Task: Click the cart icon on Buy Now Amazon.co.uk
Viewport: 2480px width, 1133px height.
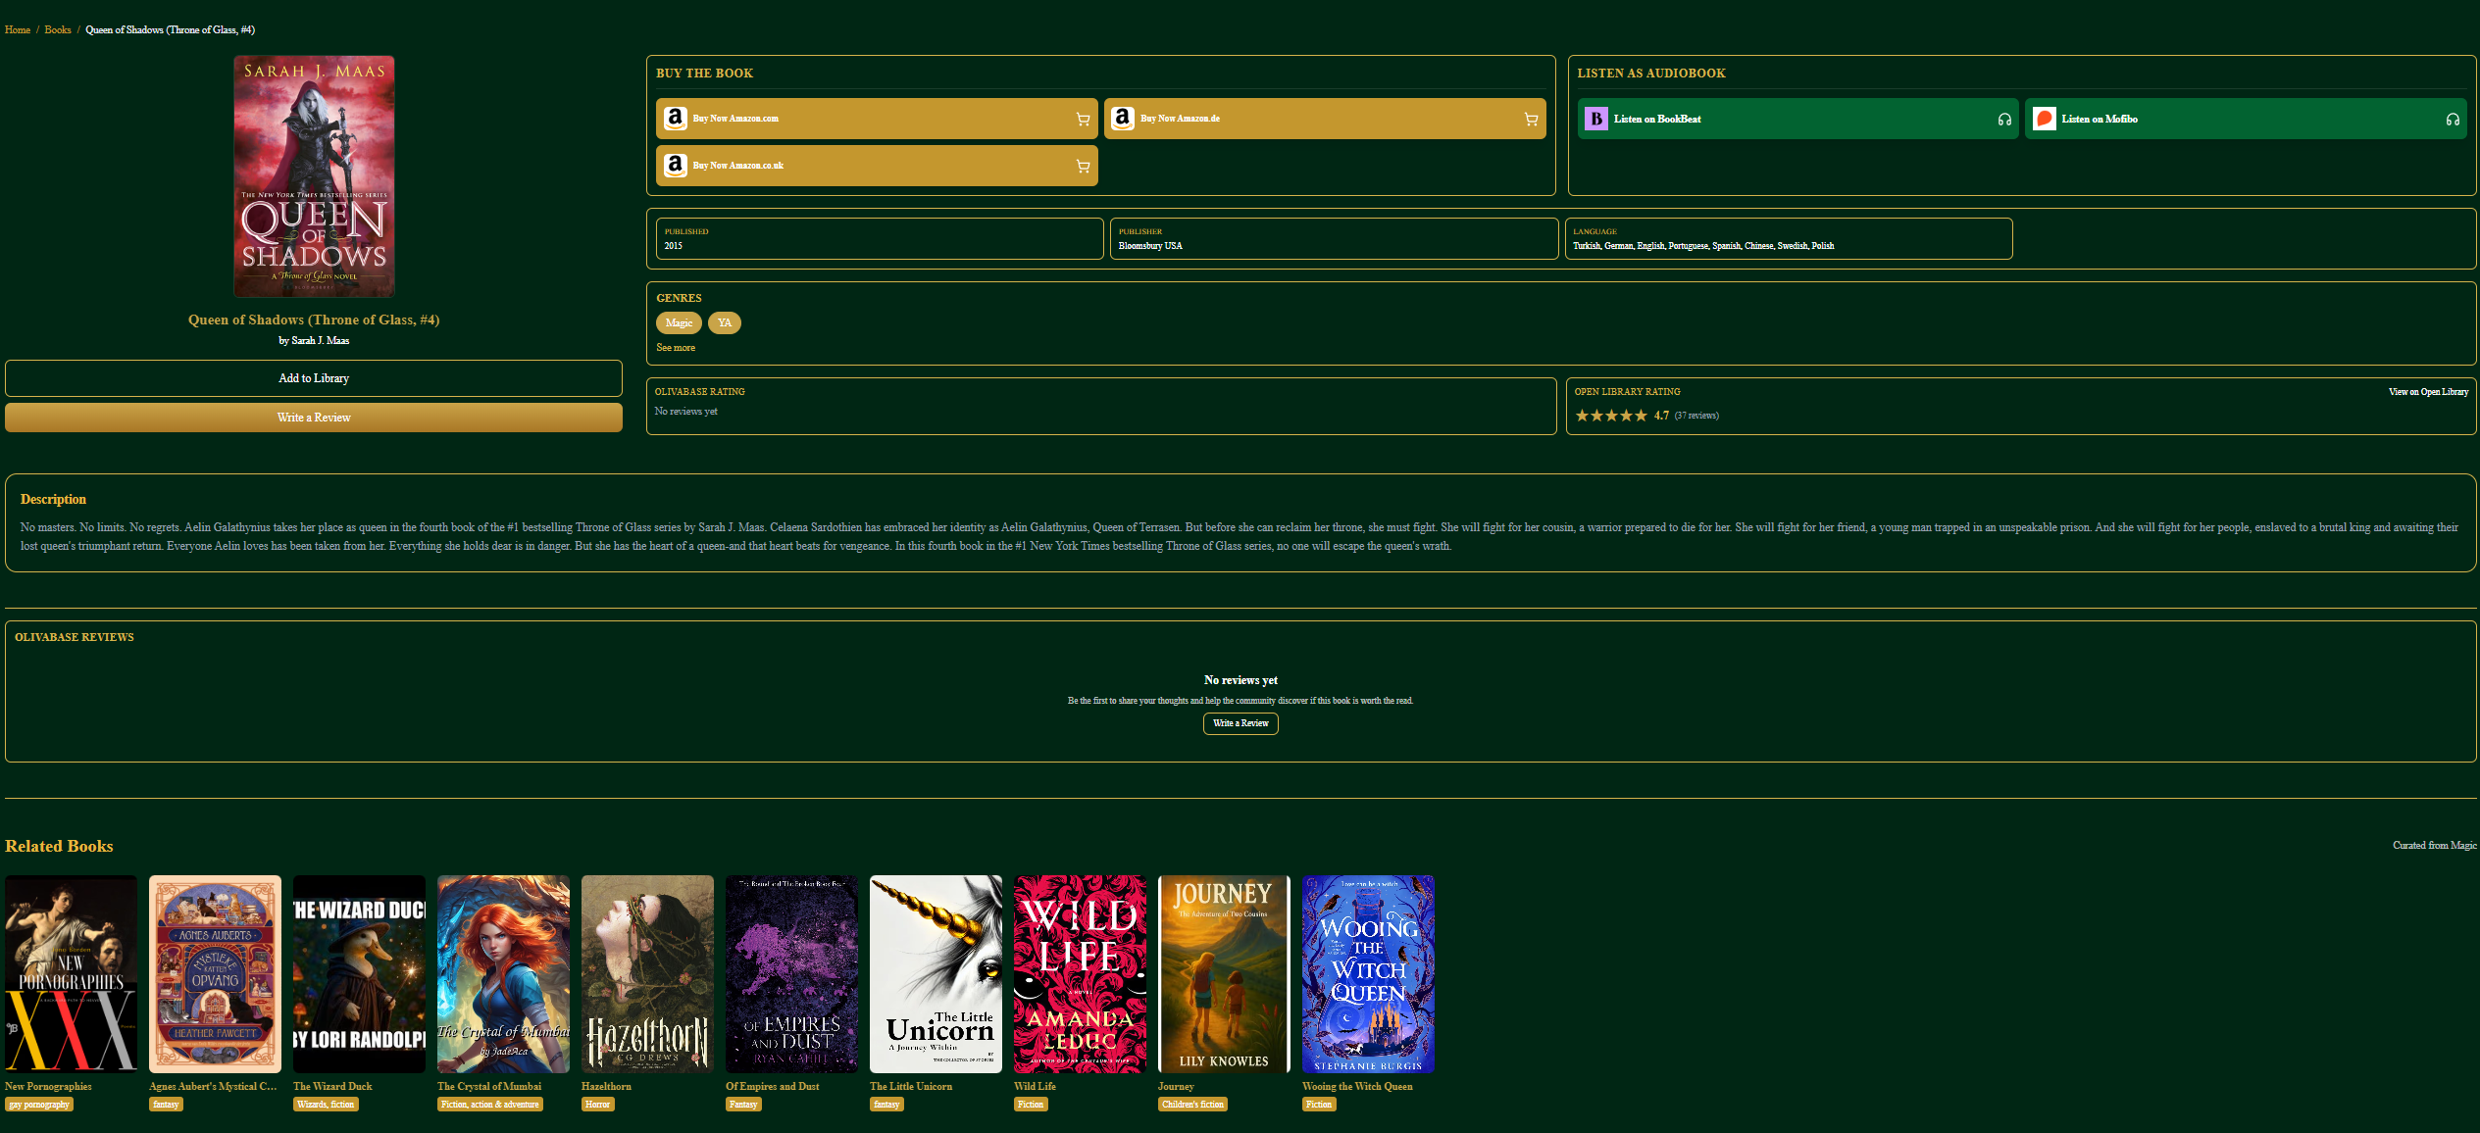Action: pos(1083,166)
